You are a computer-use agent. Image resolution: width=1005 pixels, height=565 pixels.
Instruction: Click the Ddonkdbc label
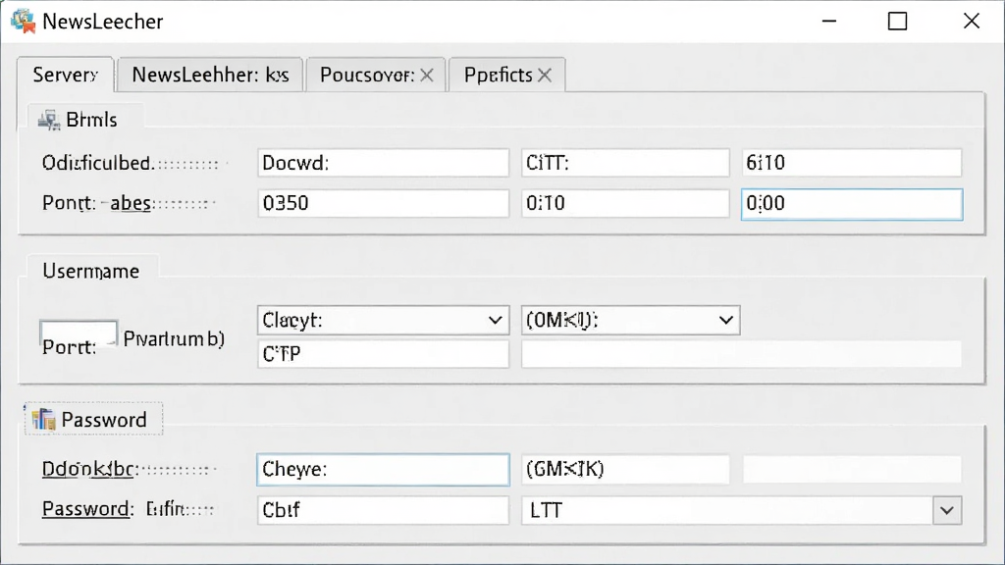(x=87, y=470)
